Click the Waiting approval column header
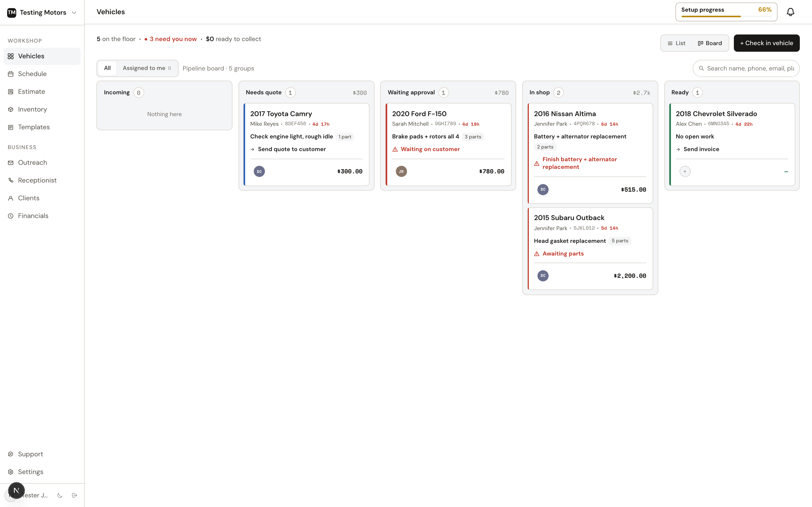This screenshot has height=507, width=812. [x=411, y=93]
